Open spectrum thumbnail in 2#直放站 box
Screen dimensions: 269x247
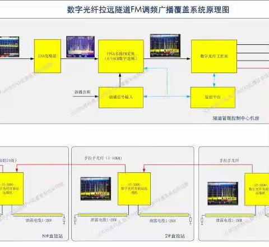pos(96,189)
